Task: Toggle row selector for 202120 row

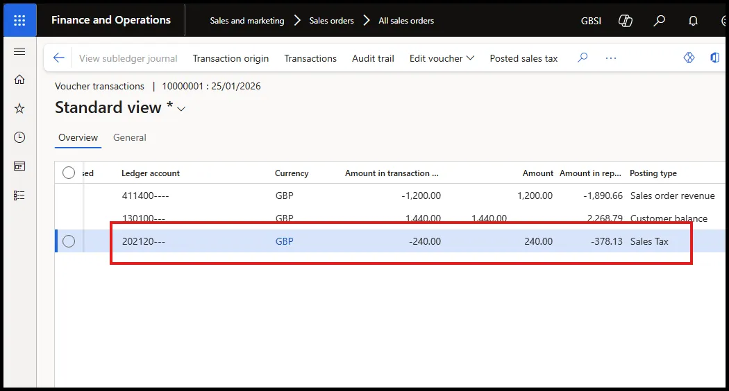Action: point(69,241)
